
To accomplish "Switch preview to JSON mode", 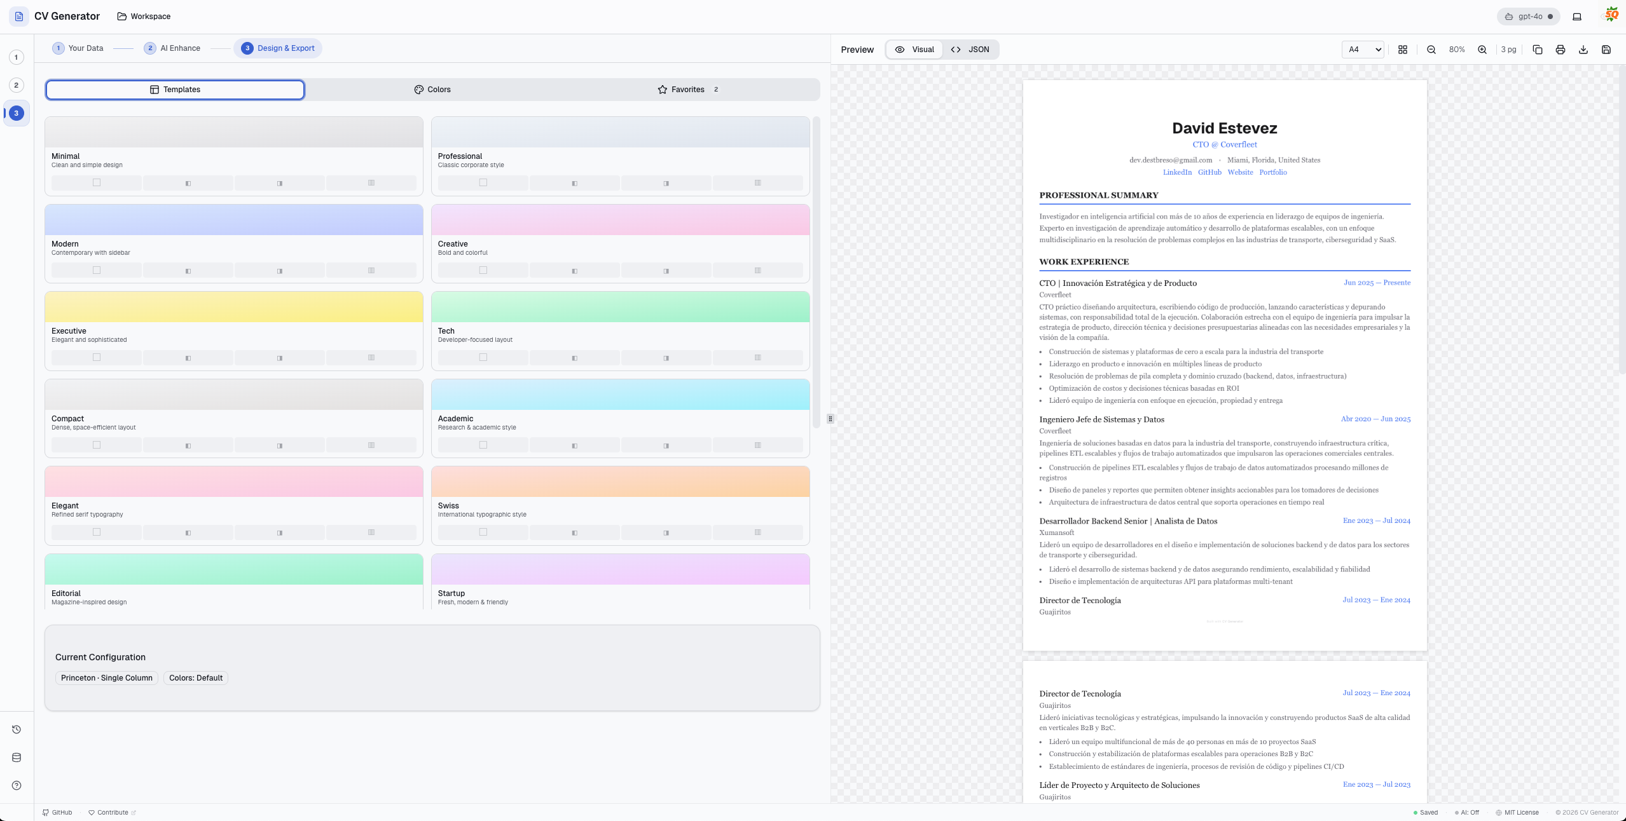I will 971,49.
